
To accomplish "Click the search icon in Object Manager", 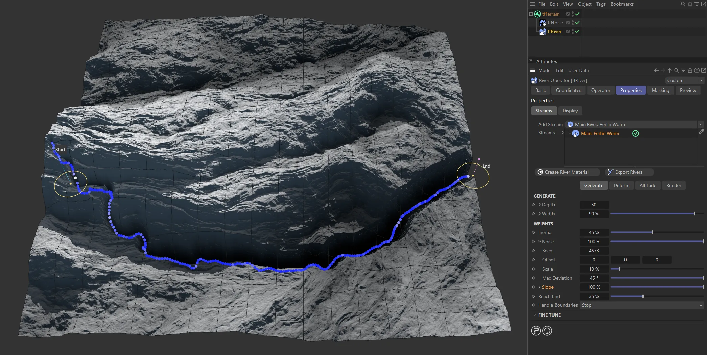I will [683, 4].
